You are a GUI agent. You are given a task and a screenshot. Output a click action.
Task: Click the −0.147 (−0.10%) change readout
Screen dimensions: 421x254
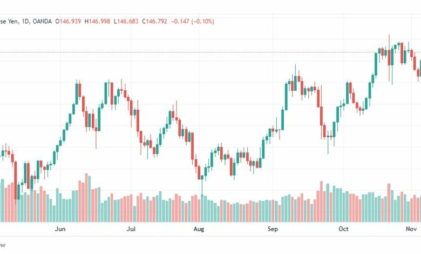pyautogui.click(x=193, y=21)
